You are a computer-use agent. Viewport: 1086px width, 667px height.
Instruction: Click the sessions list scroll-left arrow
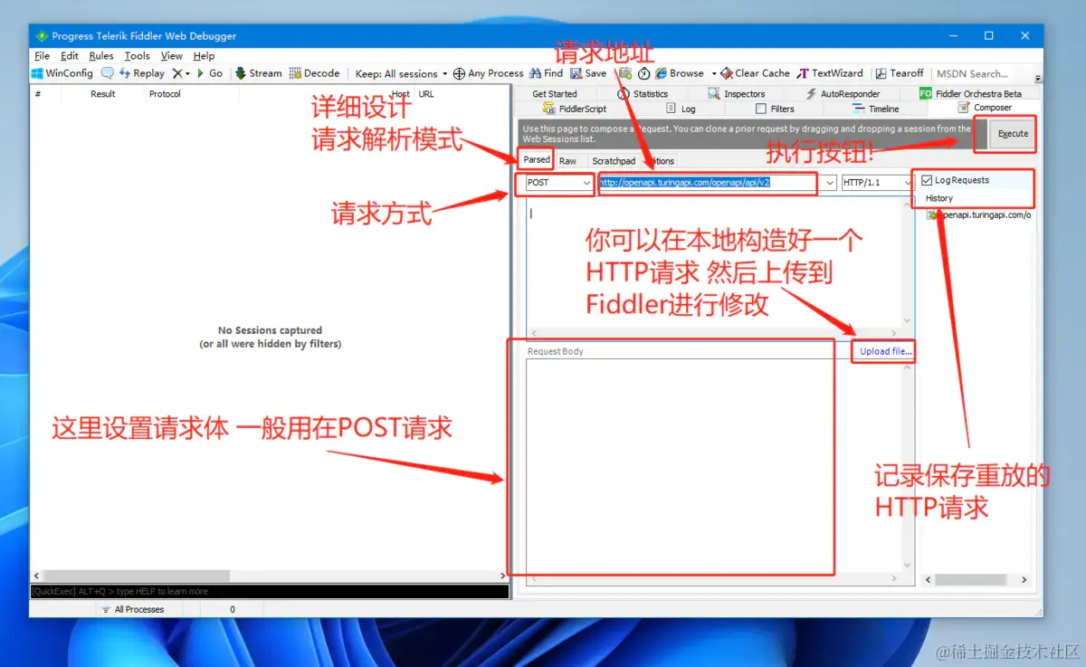click(x=36, y=576)
